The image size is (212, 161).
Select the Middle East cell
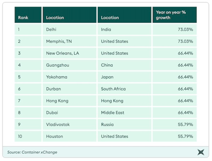124,112
